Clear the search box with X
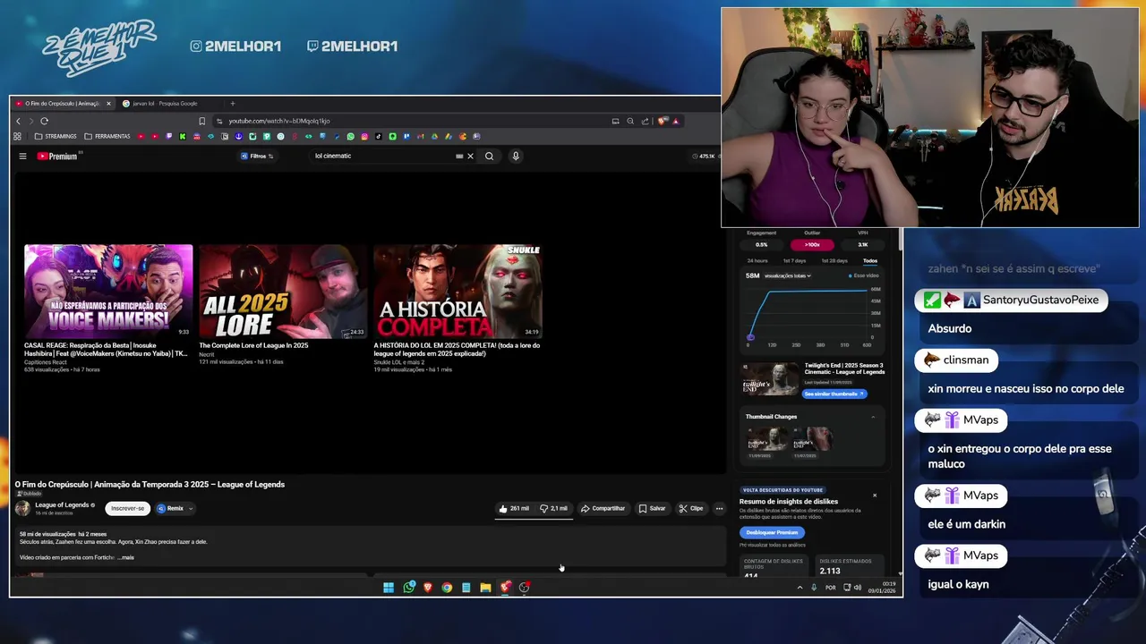 470,156
